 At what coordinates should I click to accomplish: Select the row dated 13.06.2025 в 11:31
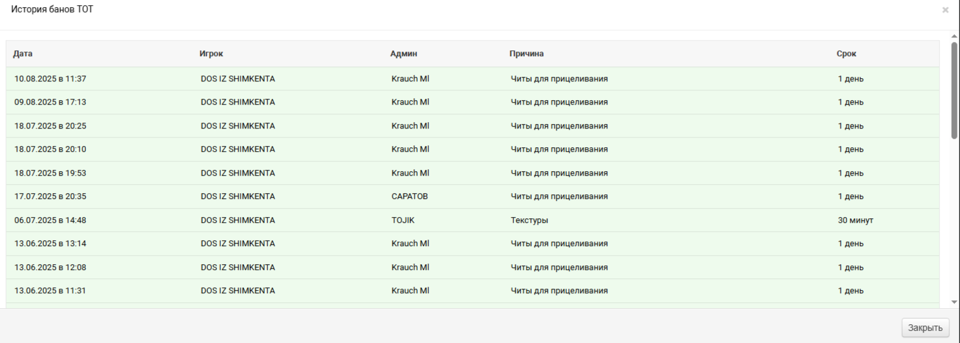(x=473, y=291)
